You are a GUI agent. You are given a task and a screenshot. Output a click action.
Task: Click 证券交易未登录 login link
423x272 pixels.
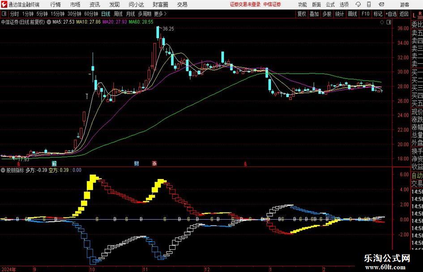pos(245,4)
